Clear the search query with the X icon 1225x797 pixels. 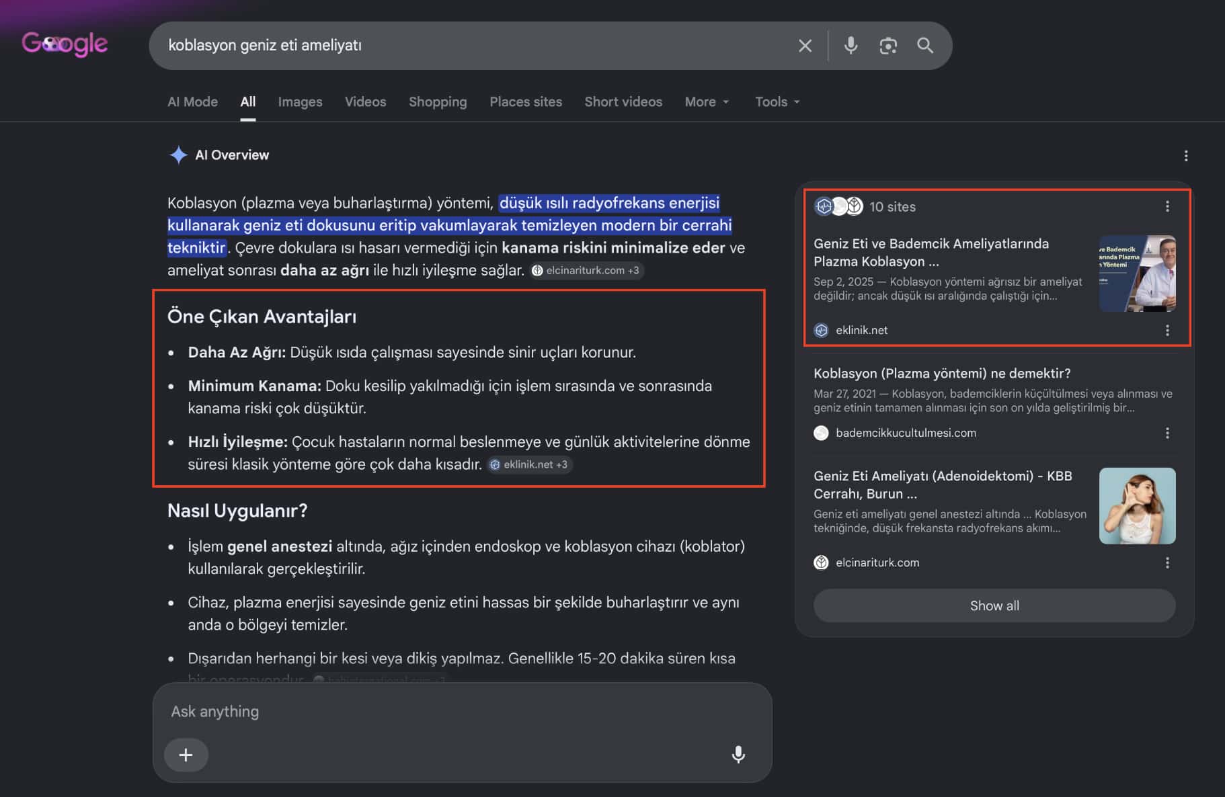tap(805, 46)
